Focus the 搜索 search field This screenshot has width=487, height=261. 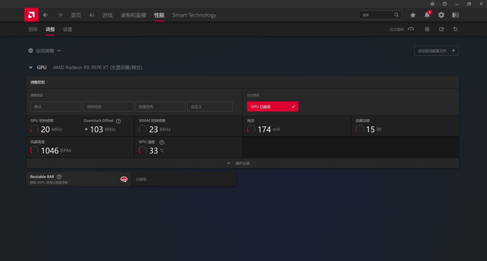(380, 15)
